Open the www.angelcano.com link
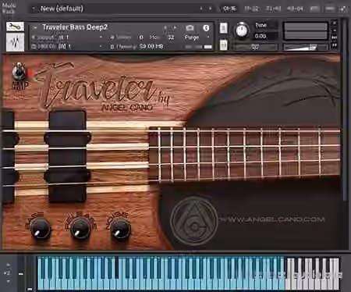Viewport: 351px width, 292px height. (x=273, y=219)
